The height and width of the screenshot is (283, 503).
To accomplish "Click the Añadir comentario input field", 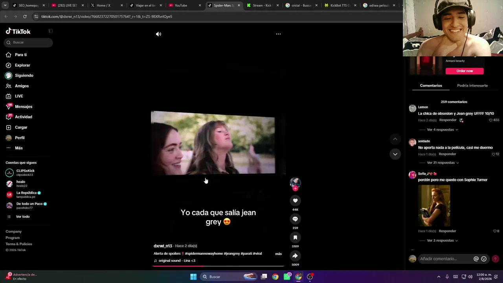I will (x=446, y=259).
